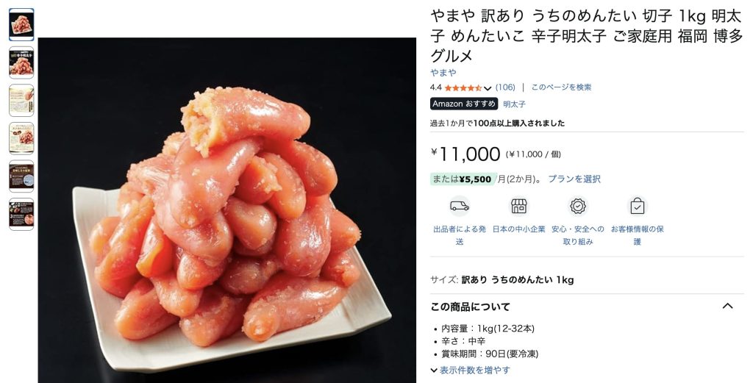Select the fifth dark product thumbnail
This screenshot has width=753, height=383.
point(21,176)
